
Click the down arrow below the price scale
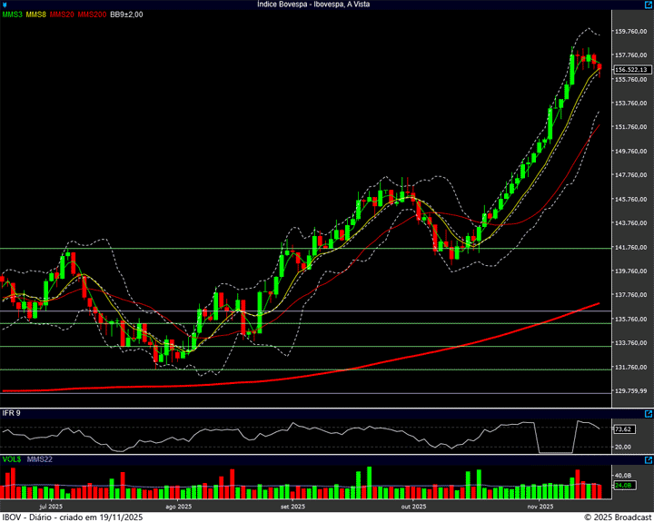[647, 402]
